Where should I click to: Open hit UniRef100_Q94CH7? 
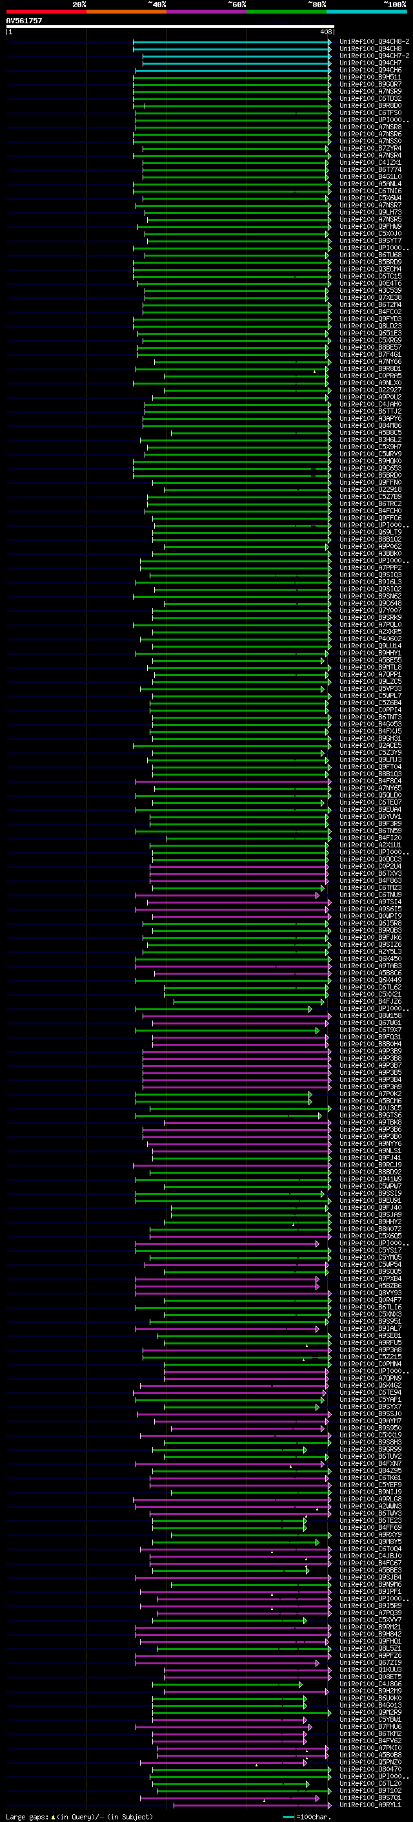click(x=370, y=63)
